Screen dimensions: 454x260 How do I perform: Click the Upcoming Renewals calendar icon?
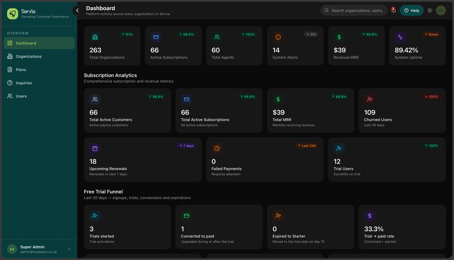(95, 148)
